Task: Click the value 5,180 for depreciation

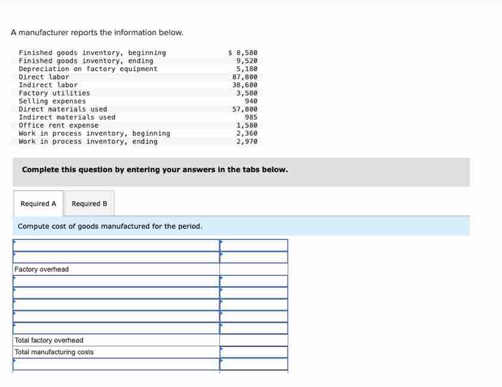Action: pos(247,69)
